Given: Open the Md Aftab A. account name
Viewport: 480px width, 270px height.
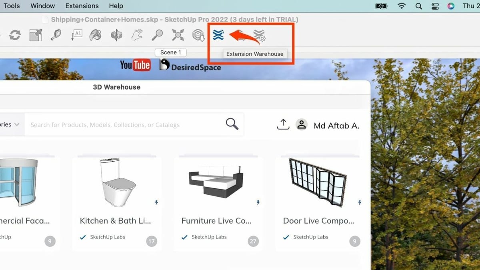Looking at the screenshot, I should (336, 126).
